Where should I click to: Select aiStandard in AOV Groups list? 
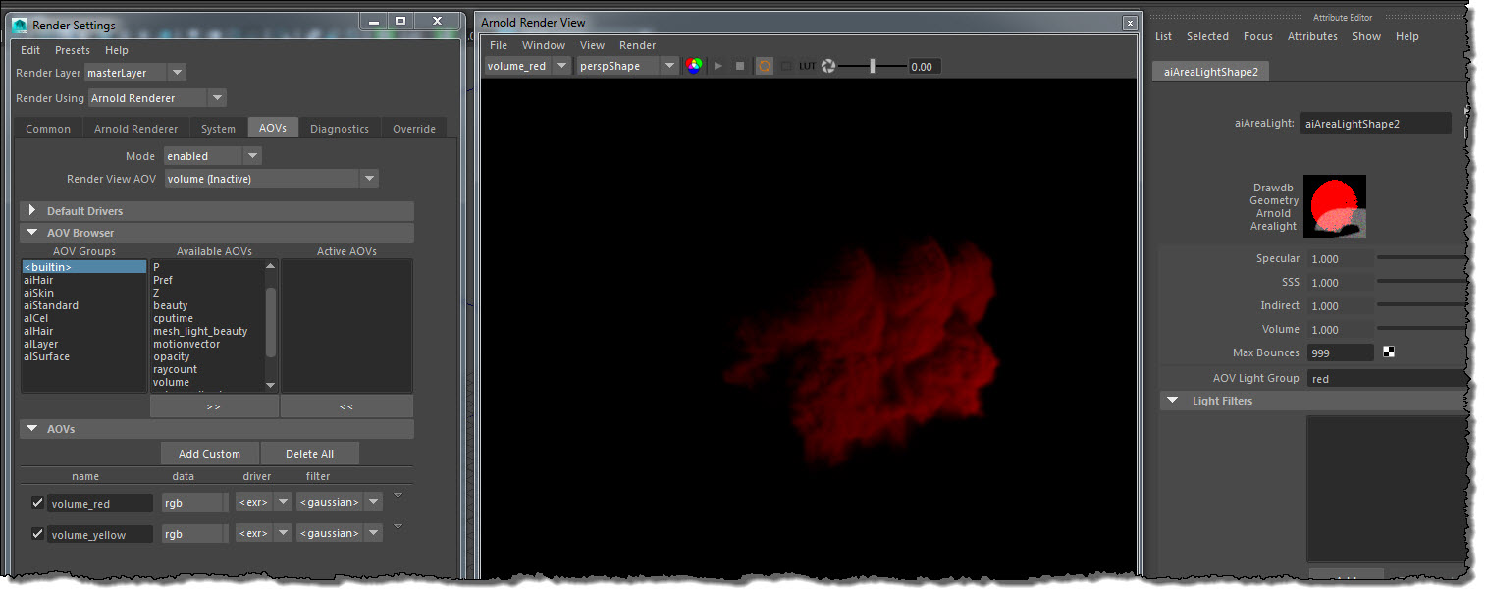click(51, 305)
